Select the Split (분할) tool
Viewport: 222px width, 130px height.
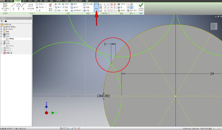(x=65, y=10)
